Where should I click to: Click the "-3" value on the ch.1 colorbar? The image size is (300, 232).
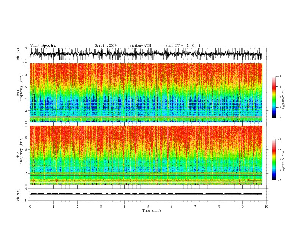pyautogui.click(x=279, y=76)
